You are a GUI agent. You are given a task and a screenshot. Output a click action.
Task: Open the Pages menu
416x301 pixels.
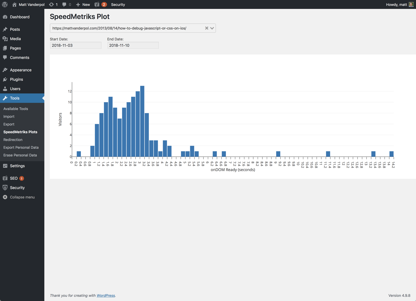(x=22, y=48)
